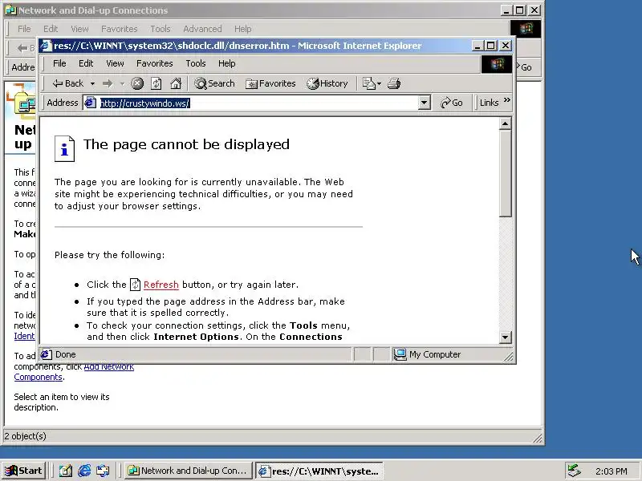Click the Address bar URL field
This screenshot has height=481, width=642.
click(x=258, y=103)
